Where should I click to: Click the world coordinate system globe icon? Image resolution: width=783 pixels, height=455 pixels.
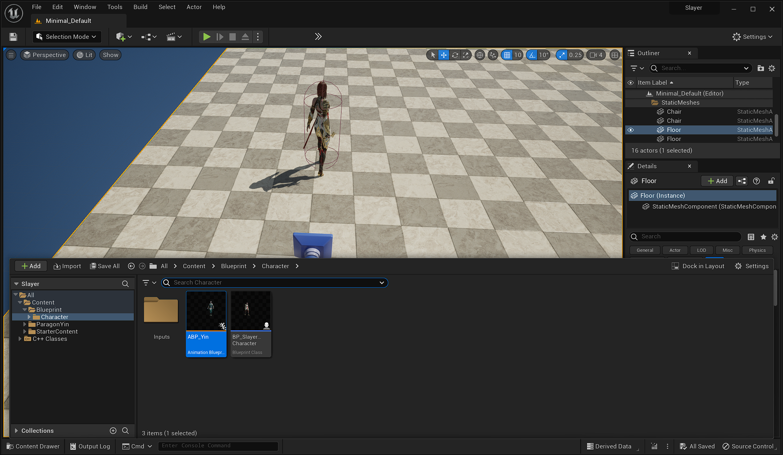(480, 55)
